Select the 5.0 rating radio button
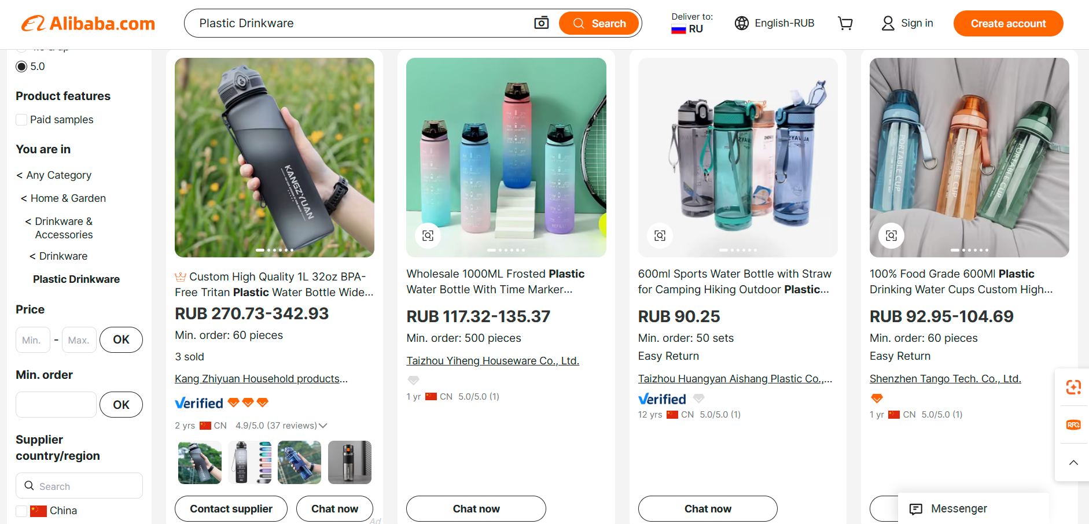The height and width of the screenshot is (524, 1089). (22, 67)
